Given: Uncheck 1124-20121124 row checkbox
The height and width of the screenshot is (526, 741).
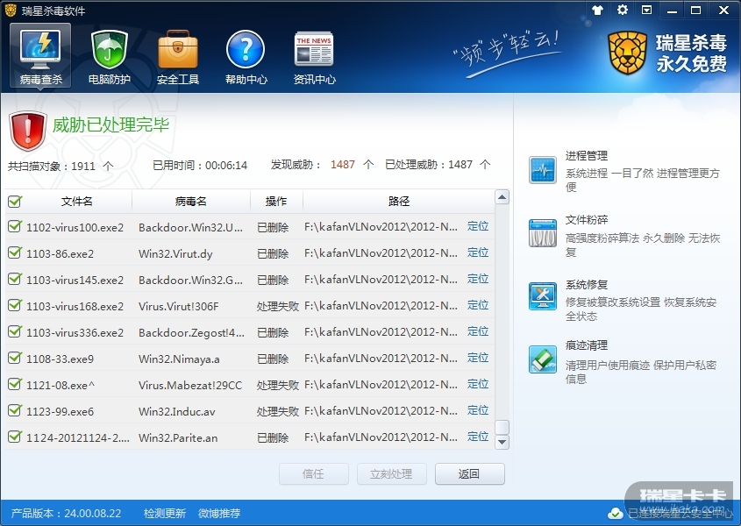Looking at the screenshot, I should pyautogui.click(x=15, y=437).
